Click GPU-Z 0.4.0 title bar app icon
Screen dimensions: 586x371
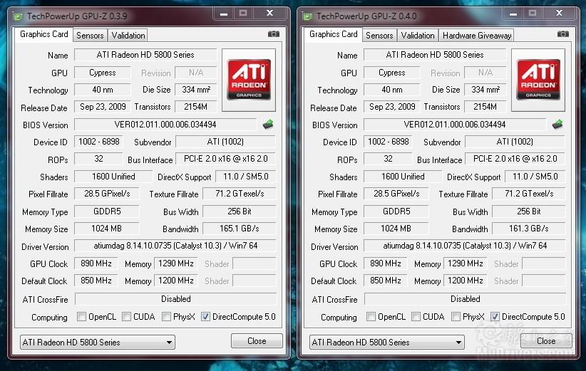[307, 16]
